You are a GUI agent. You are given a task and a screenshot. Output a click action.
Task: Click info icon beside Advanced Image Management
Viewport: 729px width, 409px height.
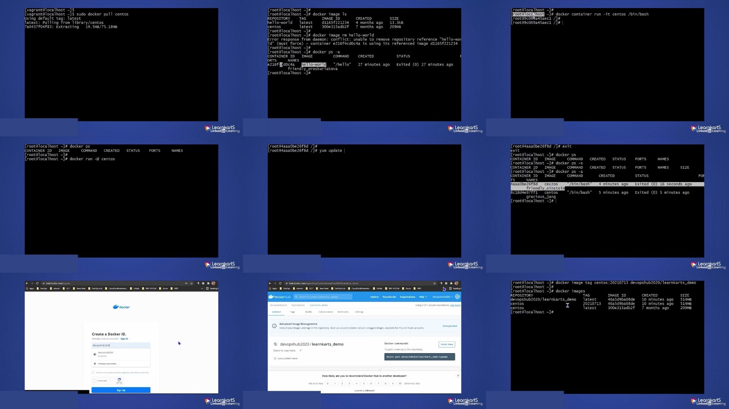274,326
